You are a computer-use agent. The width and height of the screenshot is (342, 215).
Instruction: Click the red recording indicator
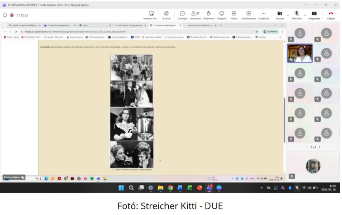12,15
